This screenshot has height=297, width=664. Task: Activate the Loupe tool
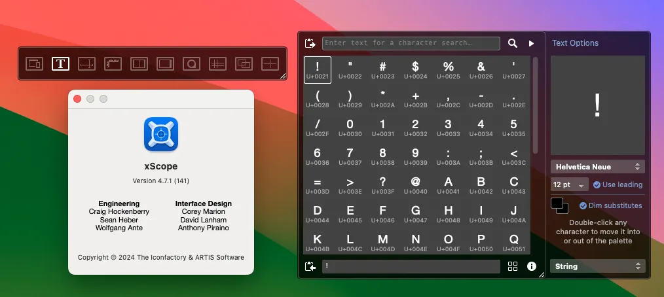tap(191, 64)
